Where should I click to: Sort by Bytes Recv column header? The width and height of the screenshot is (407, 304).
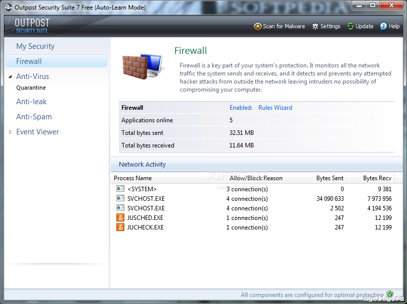tap(370, 178)
